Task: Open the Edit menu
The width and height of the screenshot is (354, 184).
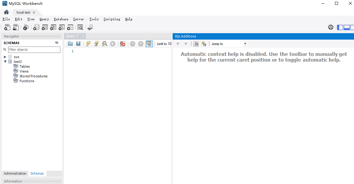Action: 18,19
